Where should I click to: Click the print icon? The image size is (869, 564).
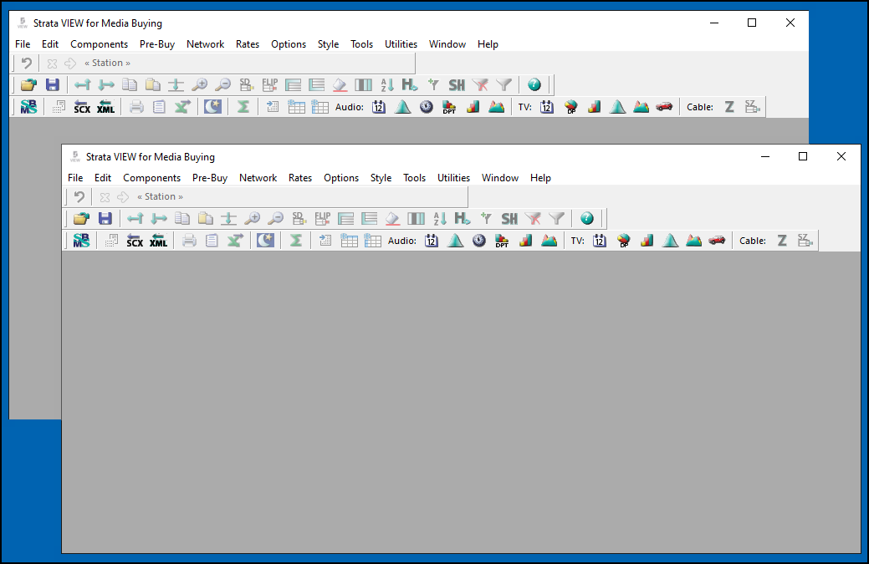[188, 240]
